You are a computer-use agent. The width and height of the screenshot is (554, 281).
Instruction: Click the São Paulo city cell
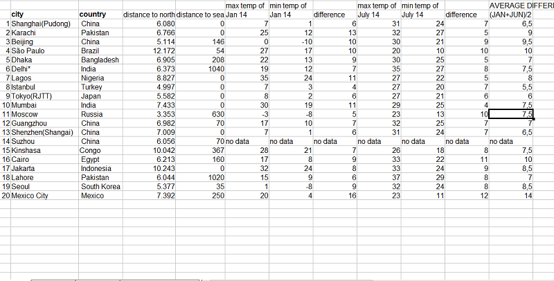[x=44, y=51]
